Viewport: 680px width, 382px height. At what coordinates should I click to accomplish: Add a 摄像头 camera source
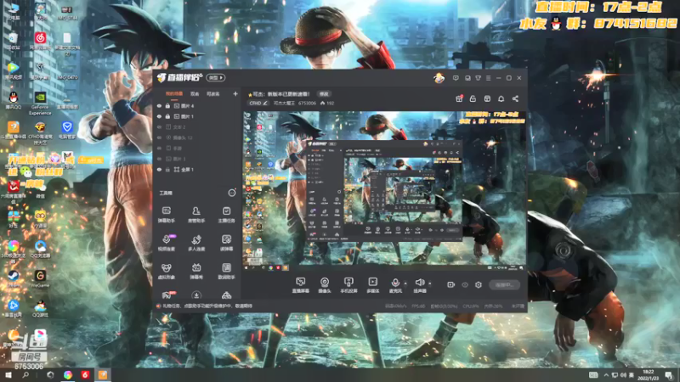(x=325, y=285)
